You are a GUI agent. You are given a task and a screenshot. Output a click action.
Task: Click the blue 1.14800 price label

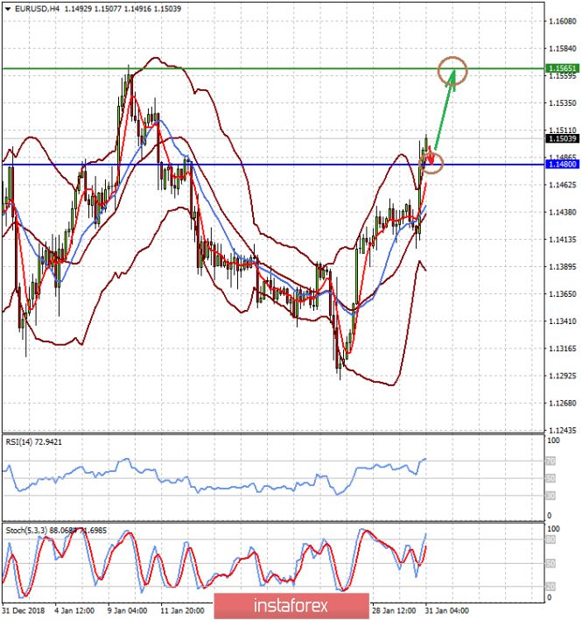(561, 164)
